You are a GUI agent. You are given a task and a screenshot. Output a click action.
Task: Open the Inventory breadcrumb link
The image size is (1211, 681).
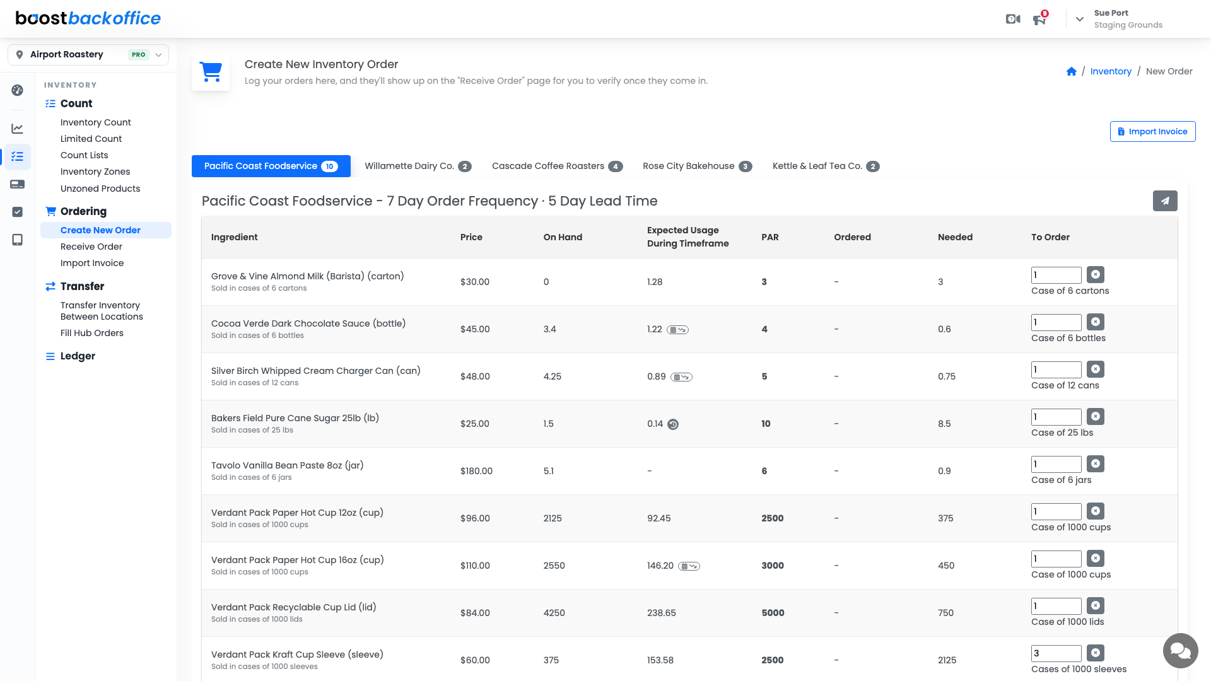(x=1111, y=71)
